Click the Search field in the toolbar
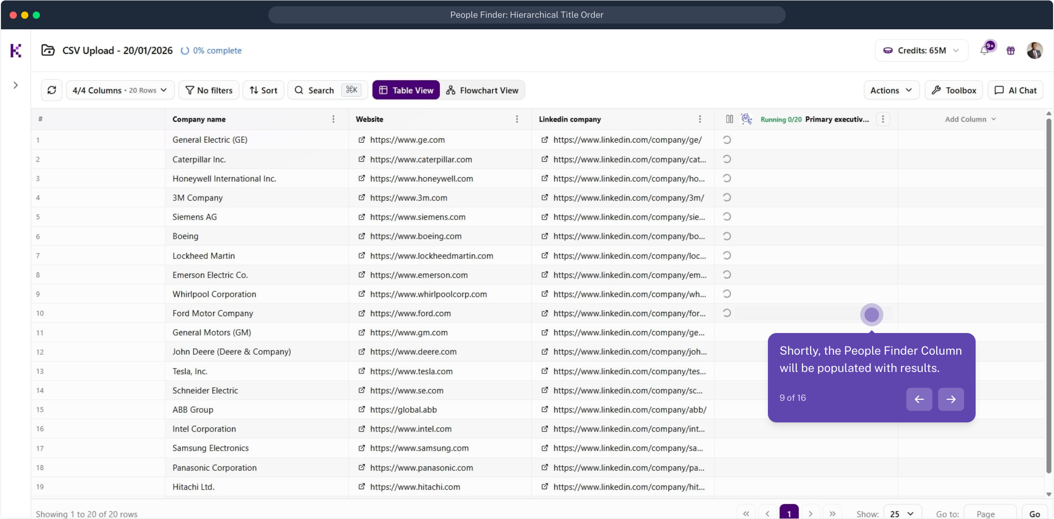This screenshot has width=1054, height=519. click(x=327, y=90)
